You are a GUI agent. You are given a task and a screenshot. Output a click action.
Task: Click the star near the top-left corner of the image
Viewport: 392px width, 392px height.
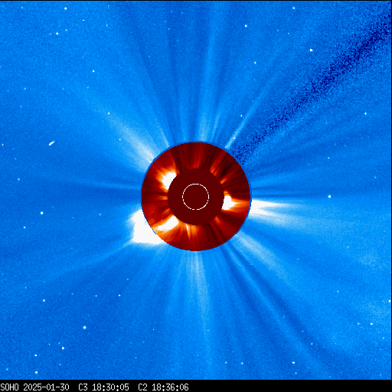[x=66, y=8]
